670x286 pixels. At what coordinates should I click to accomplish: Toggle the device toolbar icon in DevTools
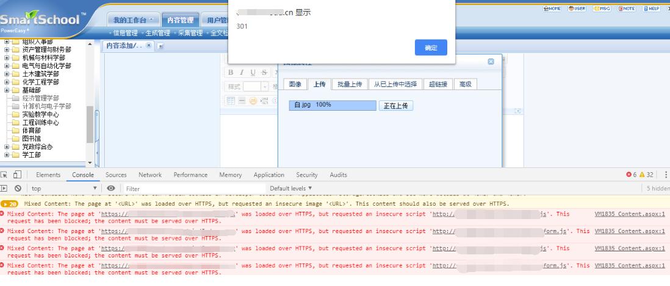click(18, 175)
